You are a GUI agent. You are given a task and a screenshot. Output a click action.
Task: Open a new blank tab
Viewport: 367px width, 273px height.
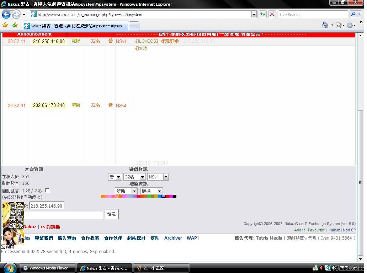tap(134, 26)
